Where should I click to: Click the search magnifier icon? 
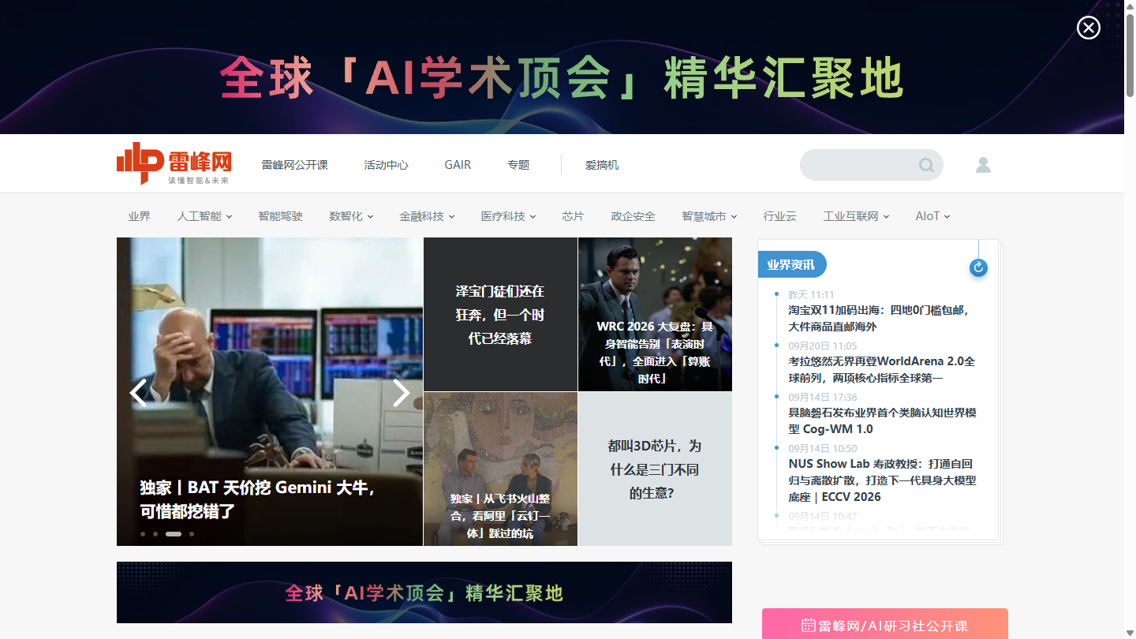(926, 165)
